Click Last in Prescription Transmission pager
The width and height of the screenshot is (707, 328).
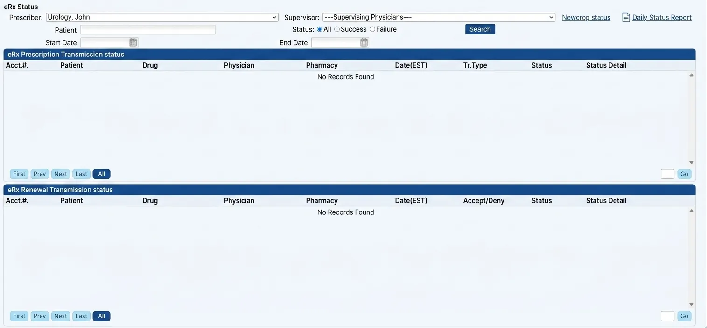coord(81,174)
